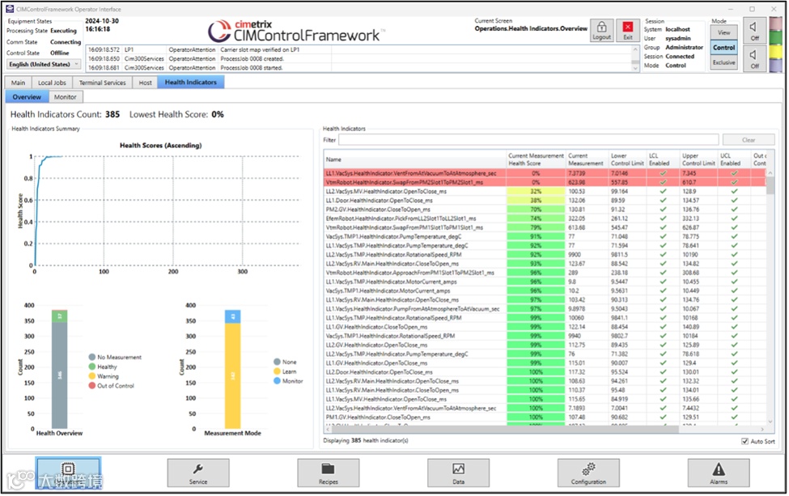The height and width of the screenshot is (496, 789).
Task: Select the LL2.Door OpenToClose_ms row name
Action: pyautogui.click(x=379, y=372)
